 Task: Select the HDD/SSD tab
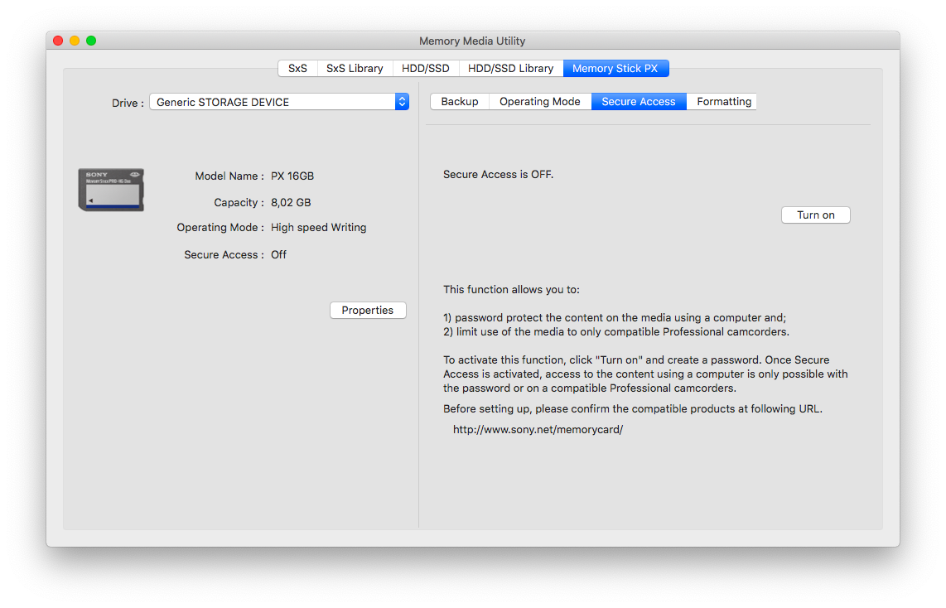tap(426, 68)
